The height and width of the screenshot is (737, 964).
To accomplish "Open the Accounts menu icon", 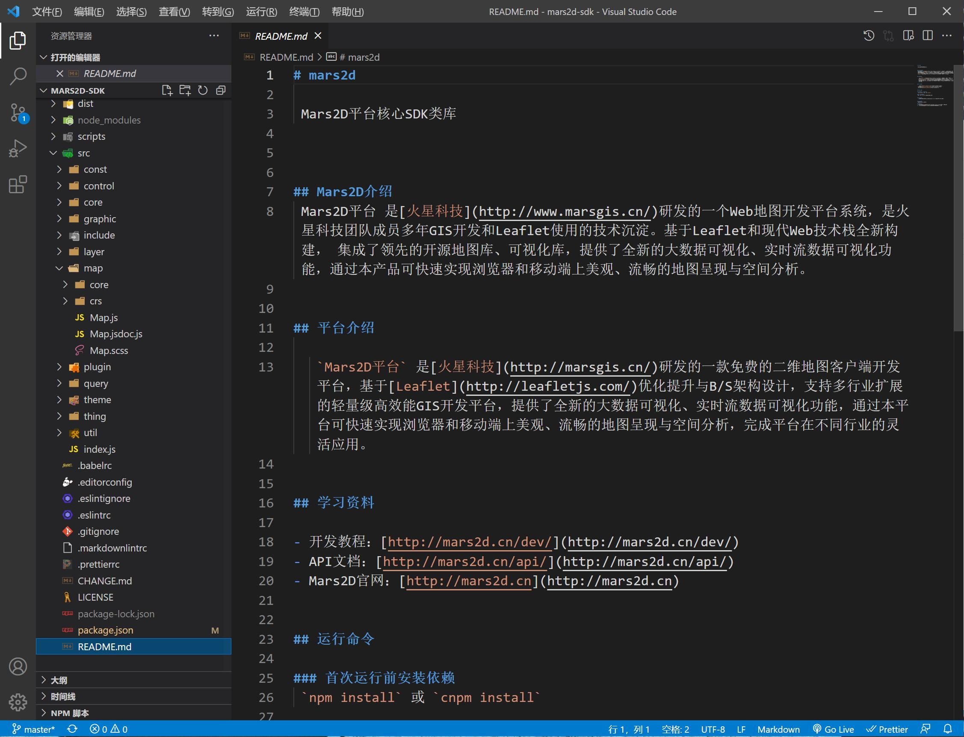I will [18, 666].
